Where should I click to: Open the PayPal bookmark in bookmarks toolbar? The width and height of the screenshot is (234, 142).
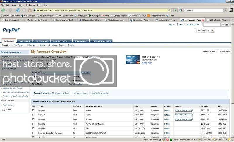(x=133, y=16)
